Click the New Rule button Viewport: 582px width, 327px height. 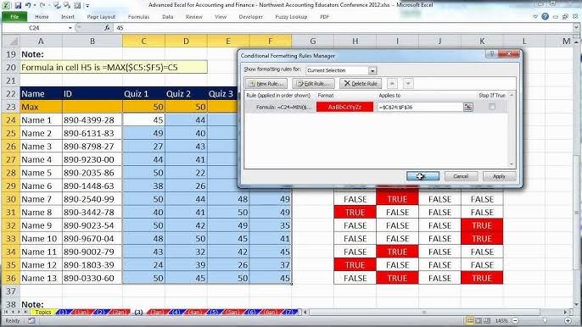tap(266, 83)
